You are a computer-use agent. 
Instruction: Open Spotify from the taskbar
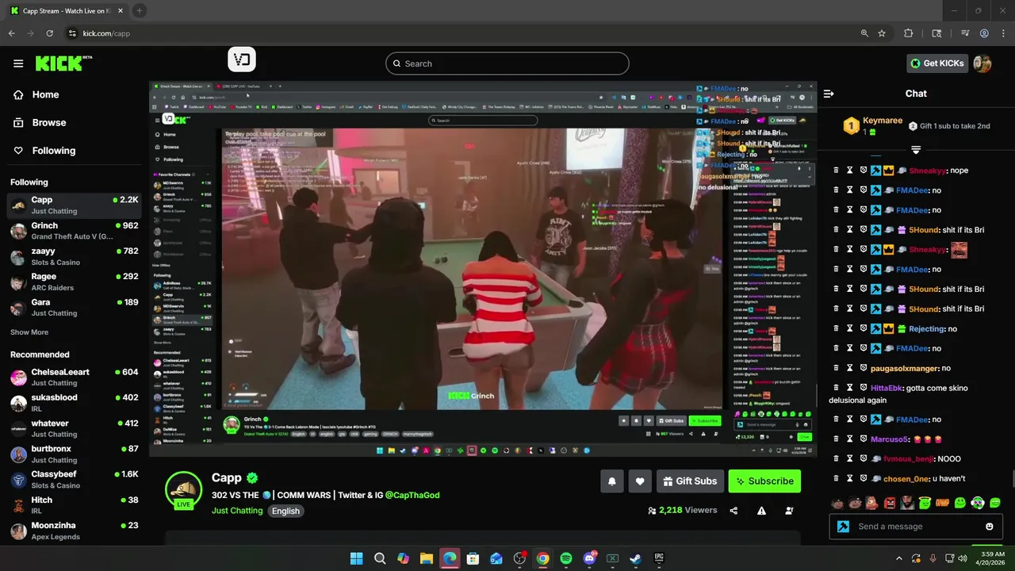point(566,558)
